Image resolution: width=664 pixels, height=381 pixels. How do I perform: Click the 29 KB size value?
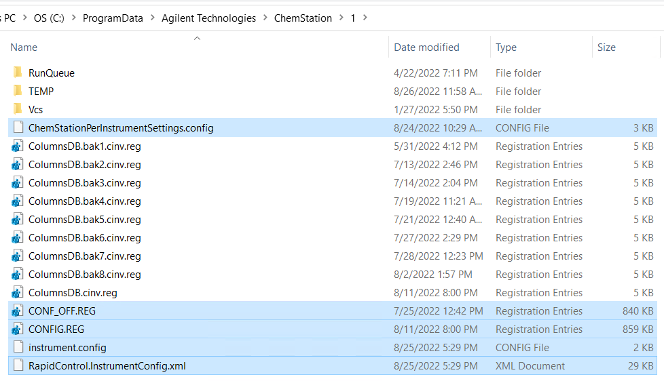tap(641, 366)
